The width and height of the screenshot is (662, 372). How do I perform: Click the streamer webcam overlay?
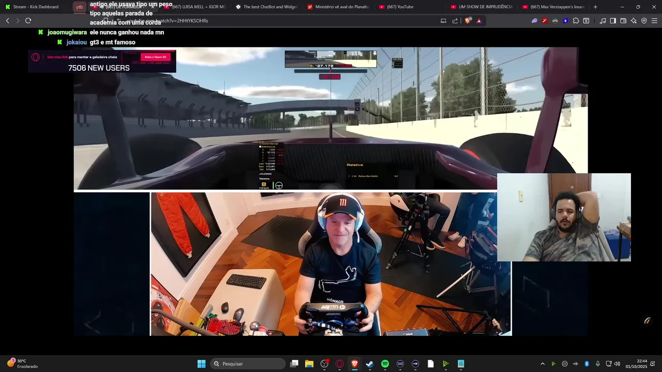(564, 217)
